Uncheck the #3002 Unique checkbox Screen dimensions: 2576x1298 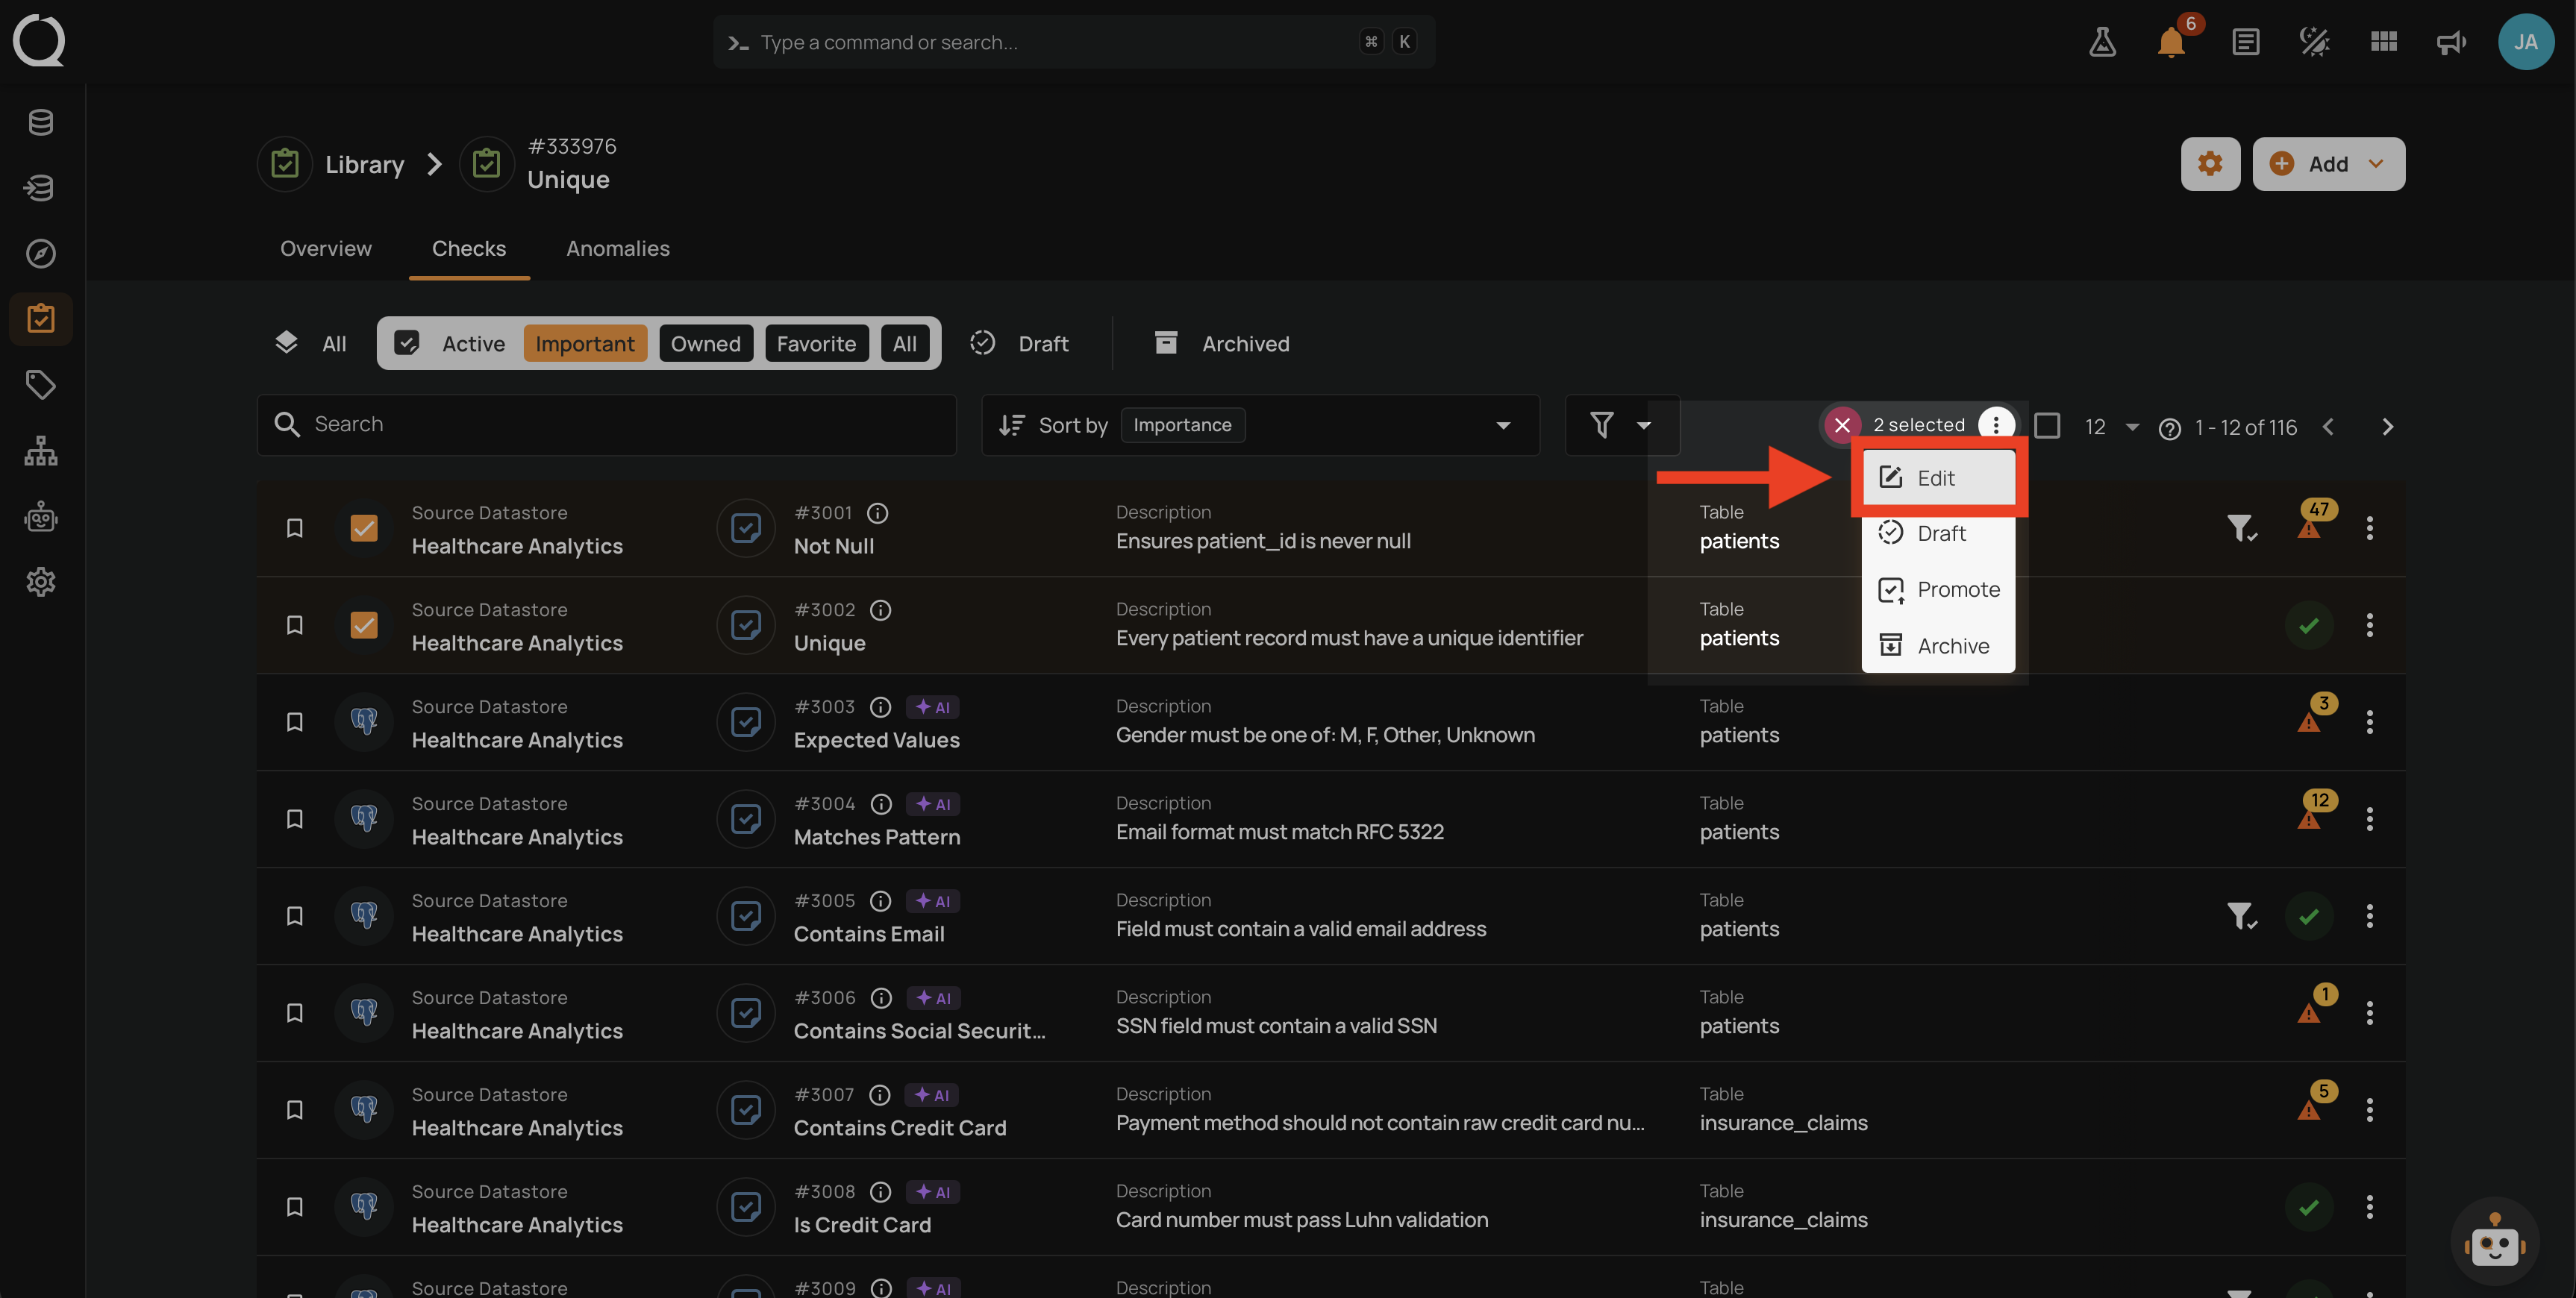364,625
